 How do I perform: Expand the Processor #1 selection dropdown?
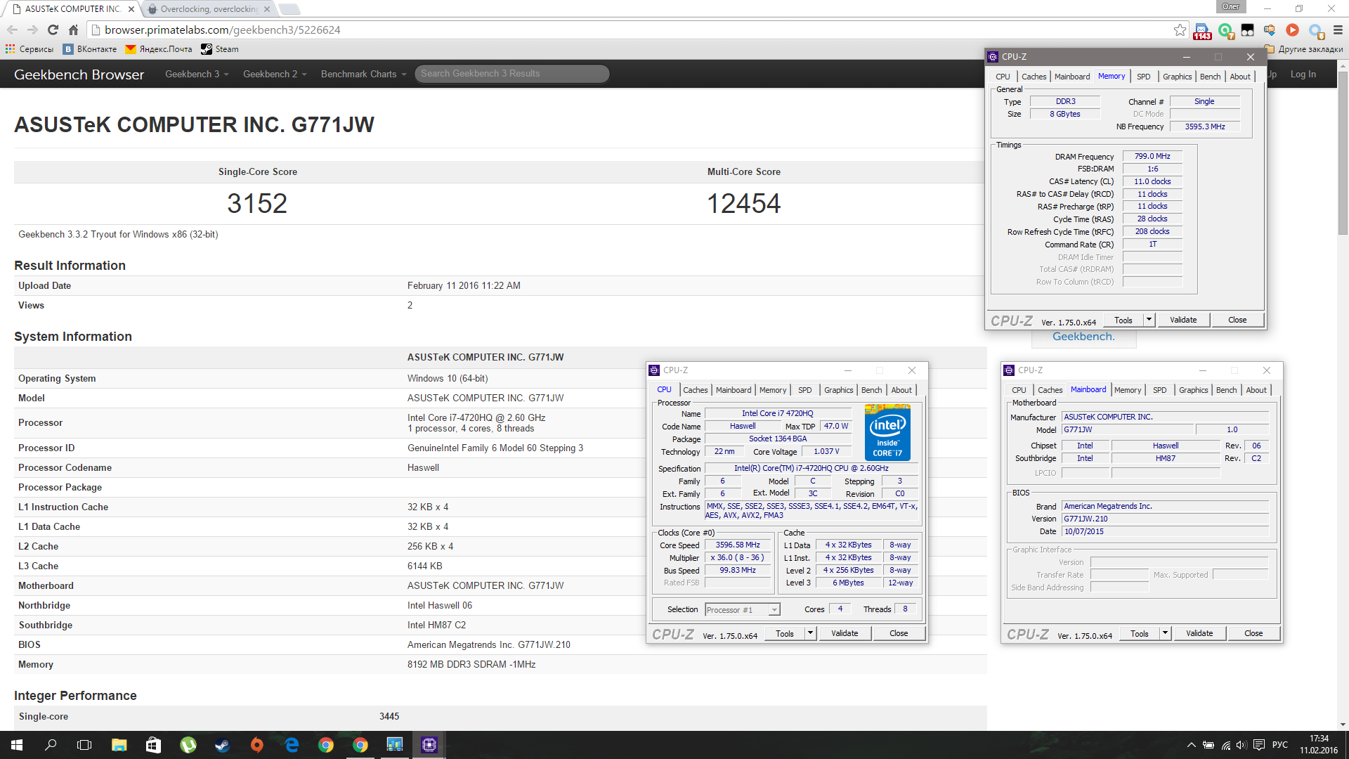coord(743,609)
